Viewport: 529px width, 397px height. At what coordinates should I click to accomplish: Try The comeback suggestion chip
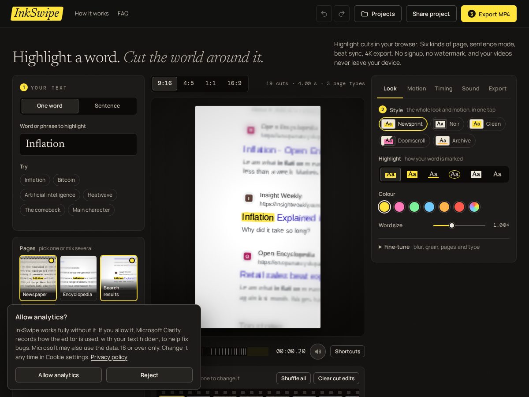pos(42,210)
